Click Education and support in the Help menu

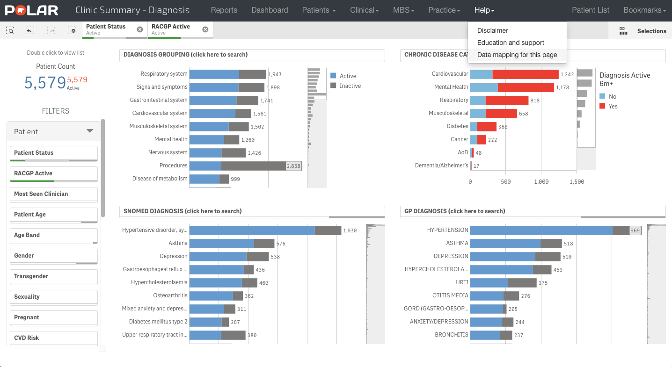pos(510,43)
